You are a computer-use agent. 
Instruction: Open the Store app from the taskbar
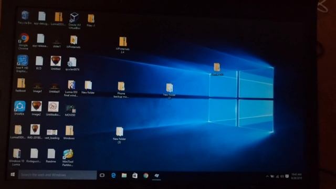135,175
